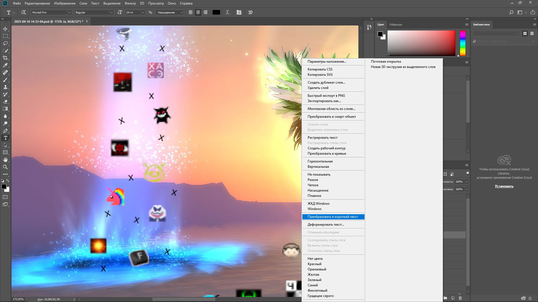Image resolution: width=538 pixels, height=302 pixels.
Task: Toggle text orientation in options bar
Action: point(24,12)
